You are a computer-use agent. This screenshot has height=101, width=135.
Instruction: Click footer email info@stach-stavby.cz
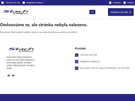coord(90,62)
